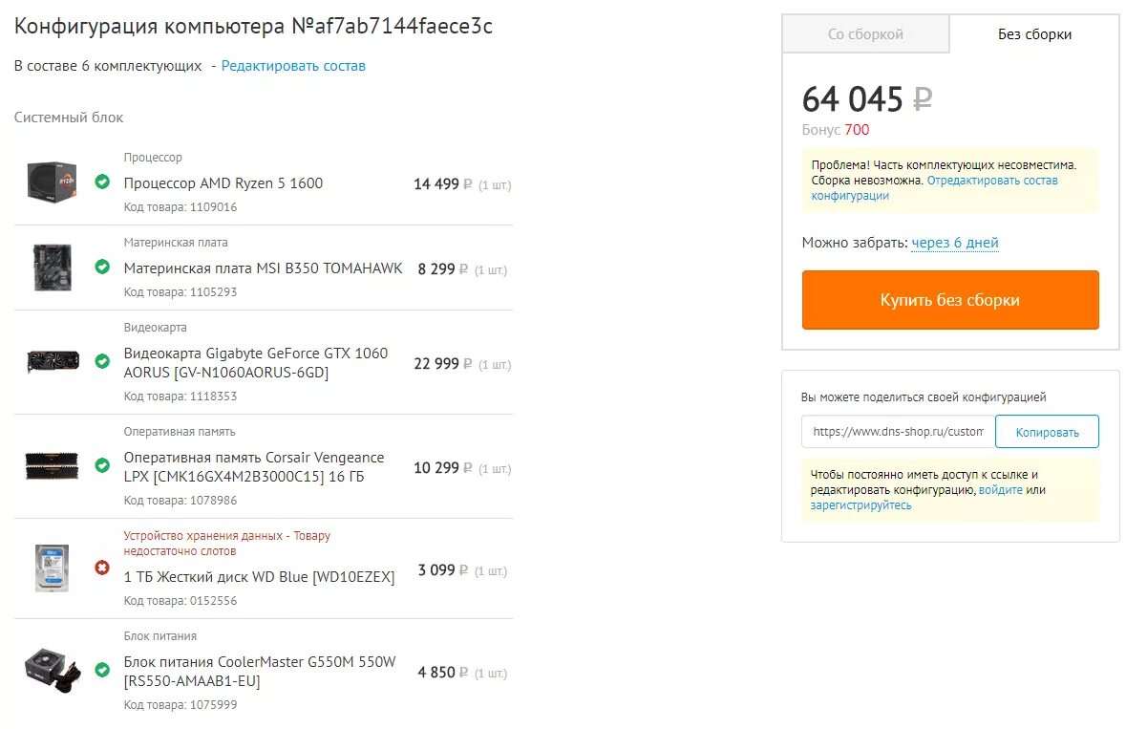
Task: Click the green check icon beside CoolerMaster G550M
Action: (x=102, y=670)
